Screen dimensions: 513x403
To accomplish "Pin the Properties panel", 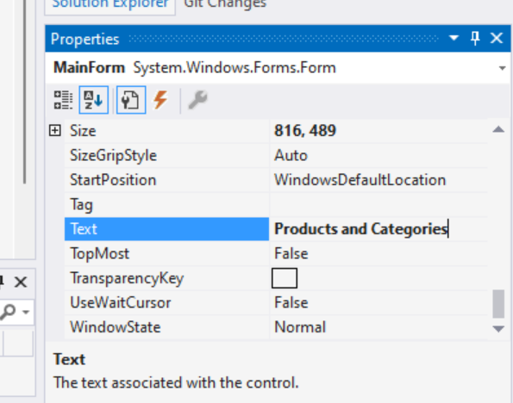I will [x=475, y=38].
